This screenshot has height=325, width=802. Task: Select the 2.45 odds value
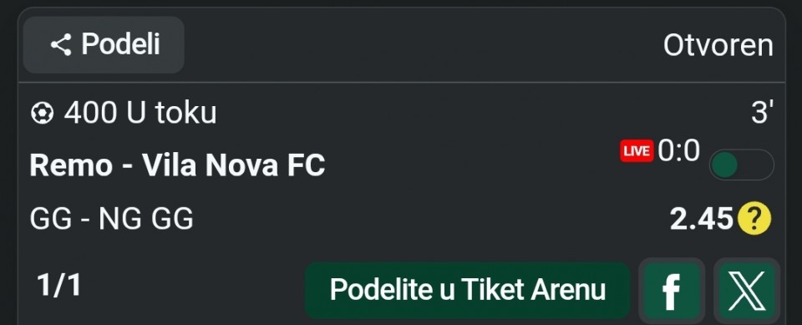pyautogui.click(x=702, y=219)
